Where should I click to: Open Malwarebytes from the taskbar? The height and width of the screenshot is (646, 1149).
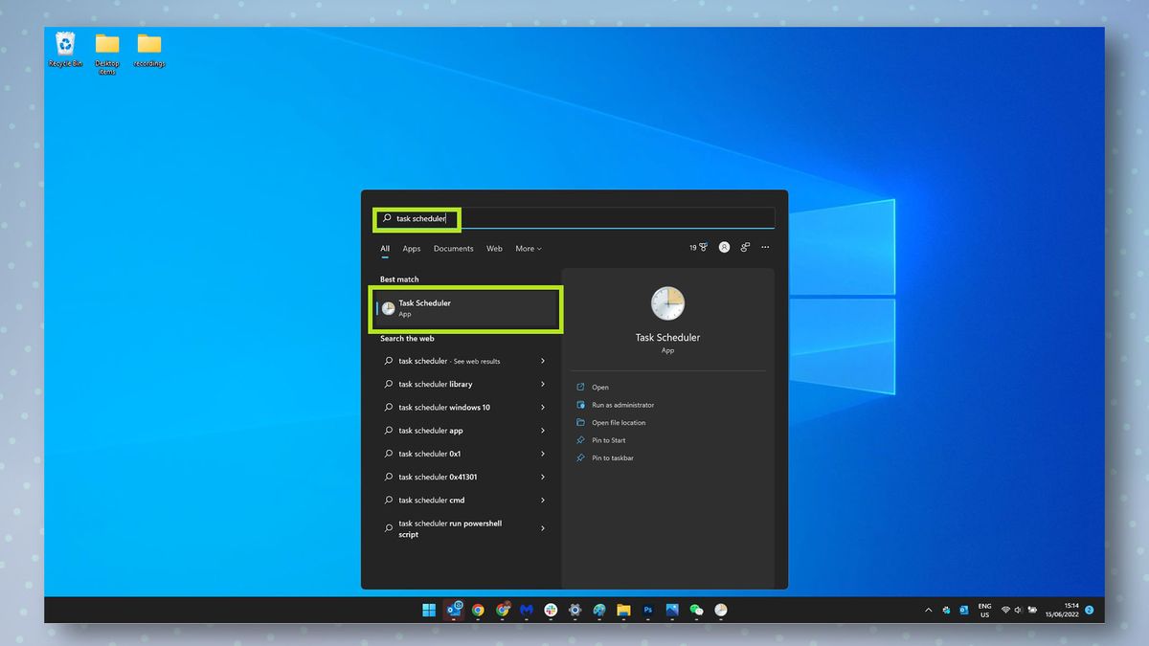[528, 610]
